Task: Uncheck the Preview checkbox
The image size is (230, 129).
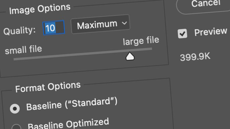Action: tap(182, 34)
